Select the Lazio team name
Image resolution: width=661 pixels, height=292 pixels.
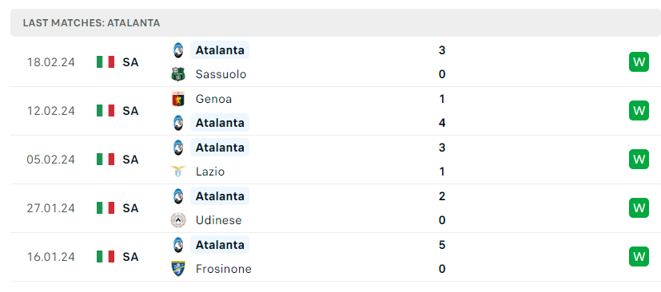pyautogui.click(x=210, y=172)
